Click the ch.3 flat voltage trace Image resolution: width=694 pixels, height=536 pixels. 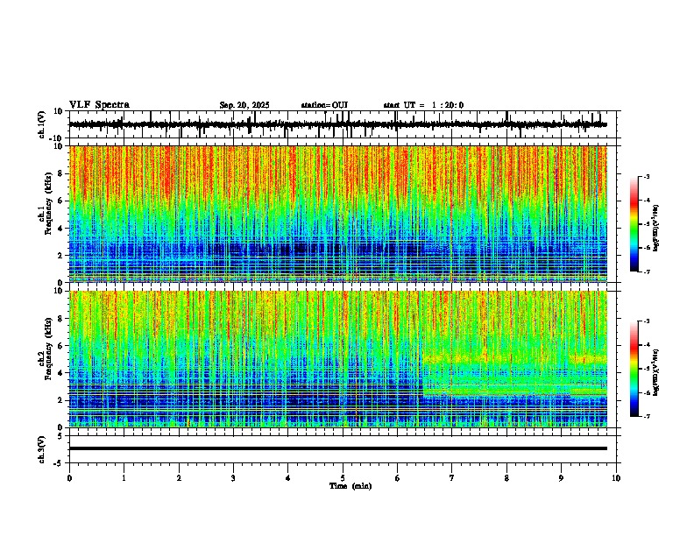(x=337, y=448)
